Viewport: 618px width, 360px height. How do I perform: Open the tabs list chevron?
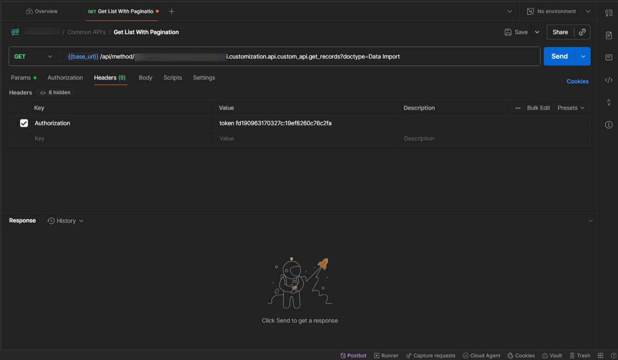[510, 11]
